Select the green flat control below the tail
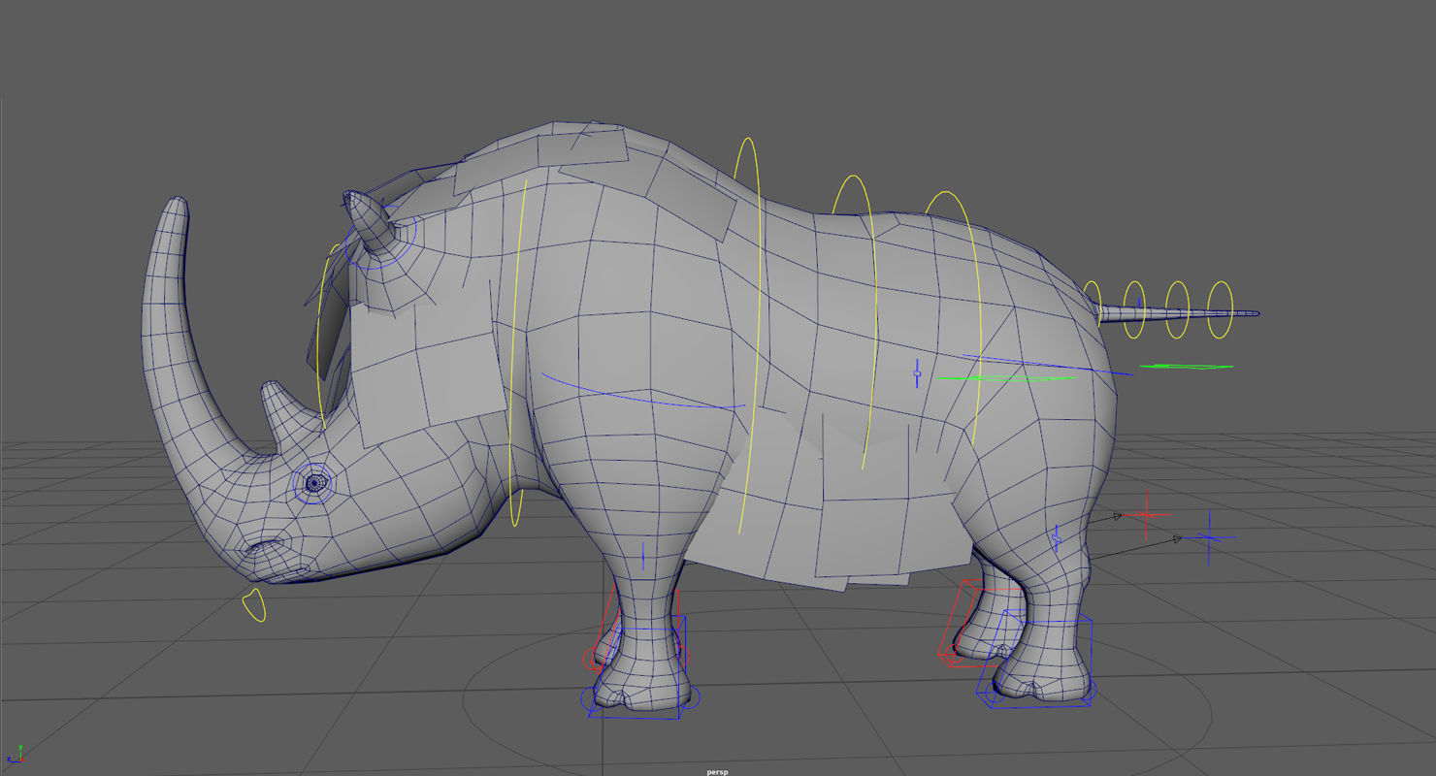This screenshot has height=776, width=1436. tap(1186, 367)
